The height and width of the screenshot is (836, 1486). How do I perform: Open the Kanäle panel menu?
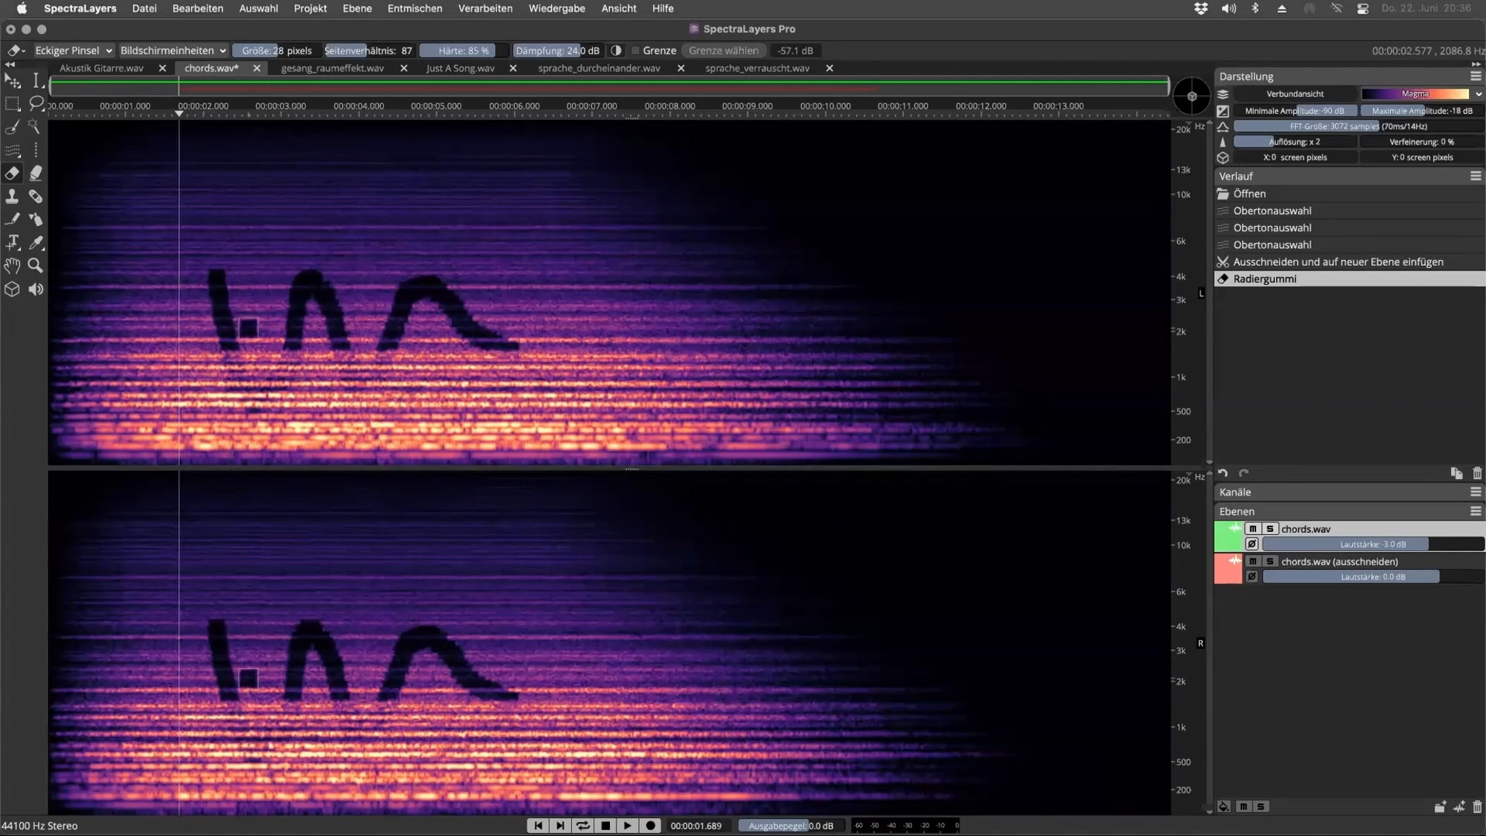[1476, 492]
